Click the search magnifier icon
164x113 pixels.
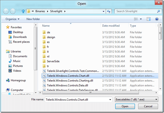click(x=159, y=11)
